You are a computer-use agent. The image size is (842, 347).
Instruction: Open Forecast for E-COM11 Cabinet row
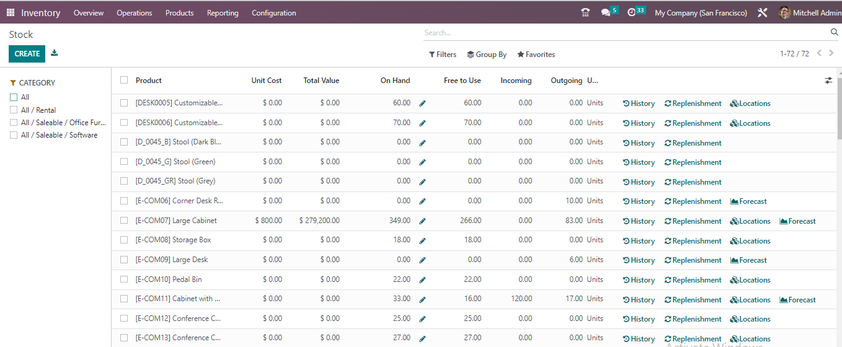pos(797,300)
